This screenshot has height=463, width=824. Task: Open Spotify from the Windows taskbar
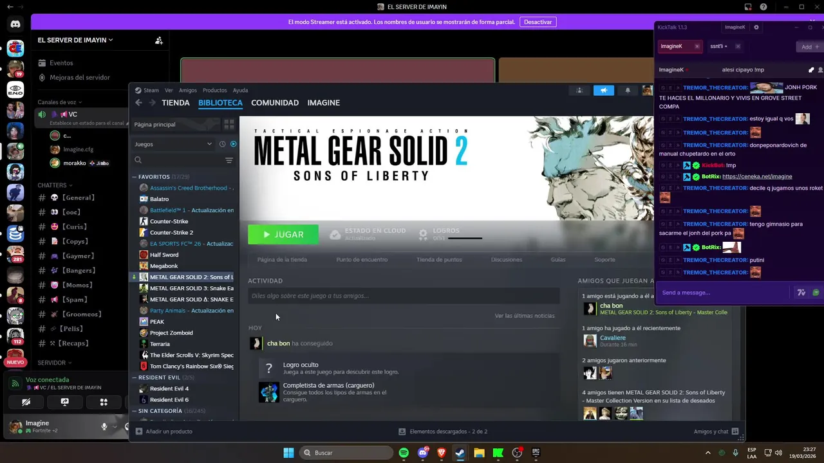coord(404,453)
